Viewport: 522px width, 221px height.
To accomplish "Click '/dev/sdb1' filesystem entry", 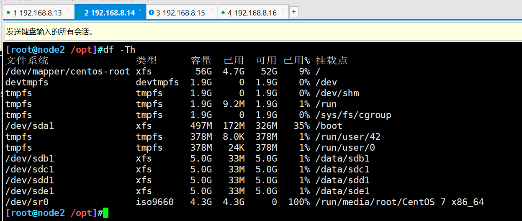I will click(30, 159).
